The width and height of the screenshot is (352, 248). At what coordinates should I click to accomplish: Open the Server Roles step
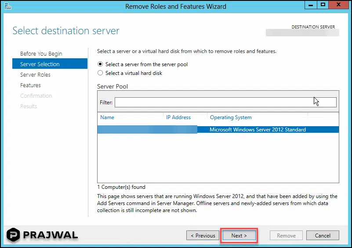pyautogui.click(x=35, y=75)
